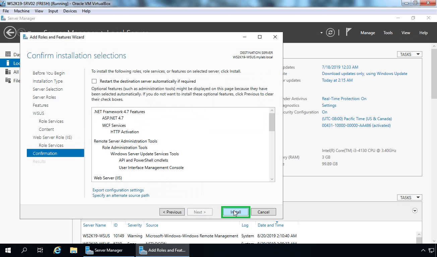Go to the Content step under WSUS

[46, 129]
